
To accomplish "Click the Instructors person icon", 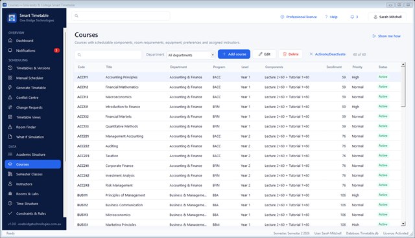I will coord(10,184).
